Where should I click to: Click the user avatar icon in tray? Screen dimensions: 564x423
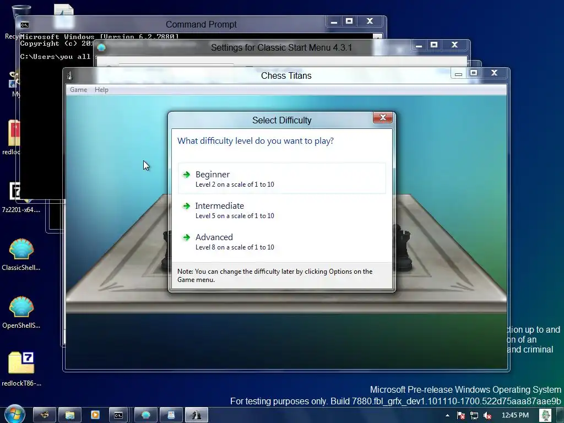(x=545, y=415)
